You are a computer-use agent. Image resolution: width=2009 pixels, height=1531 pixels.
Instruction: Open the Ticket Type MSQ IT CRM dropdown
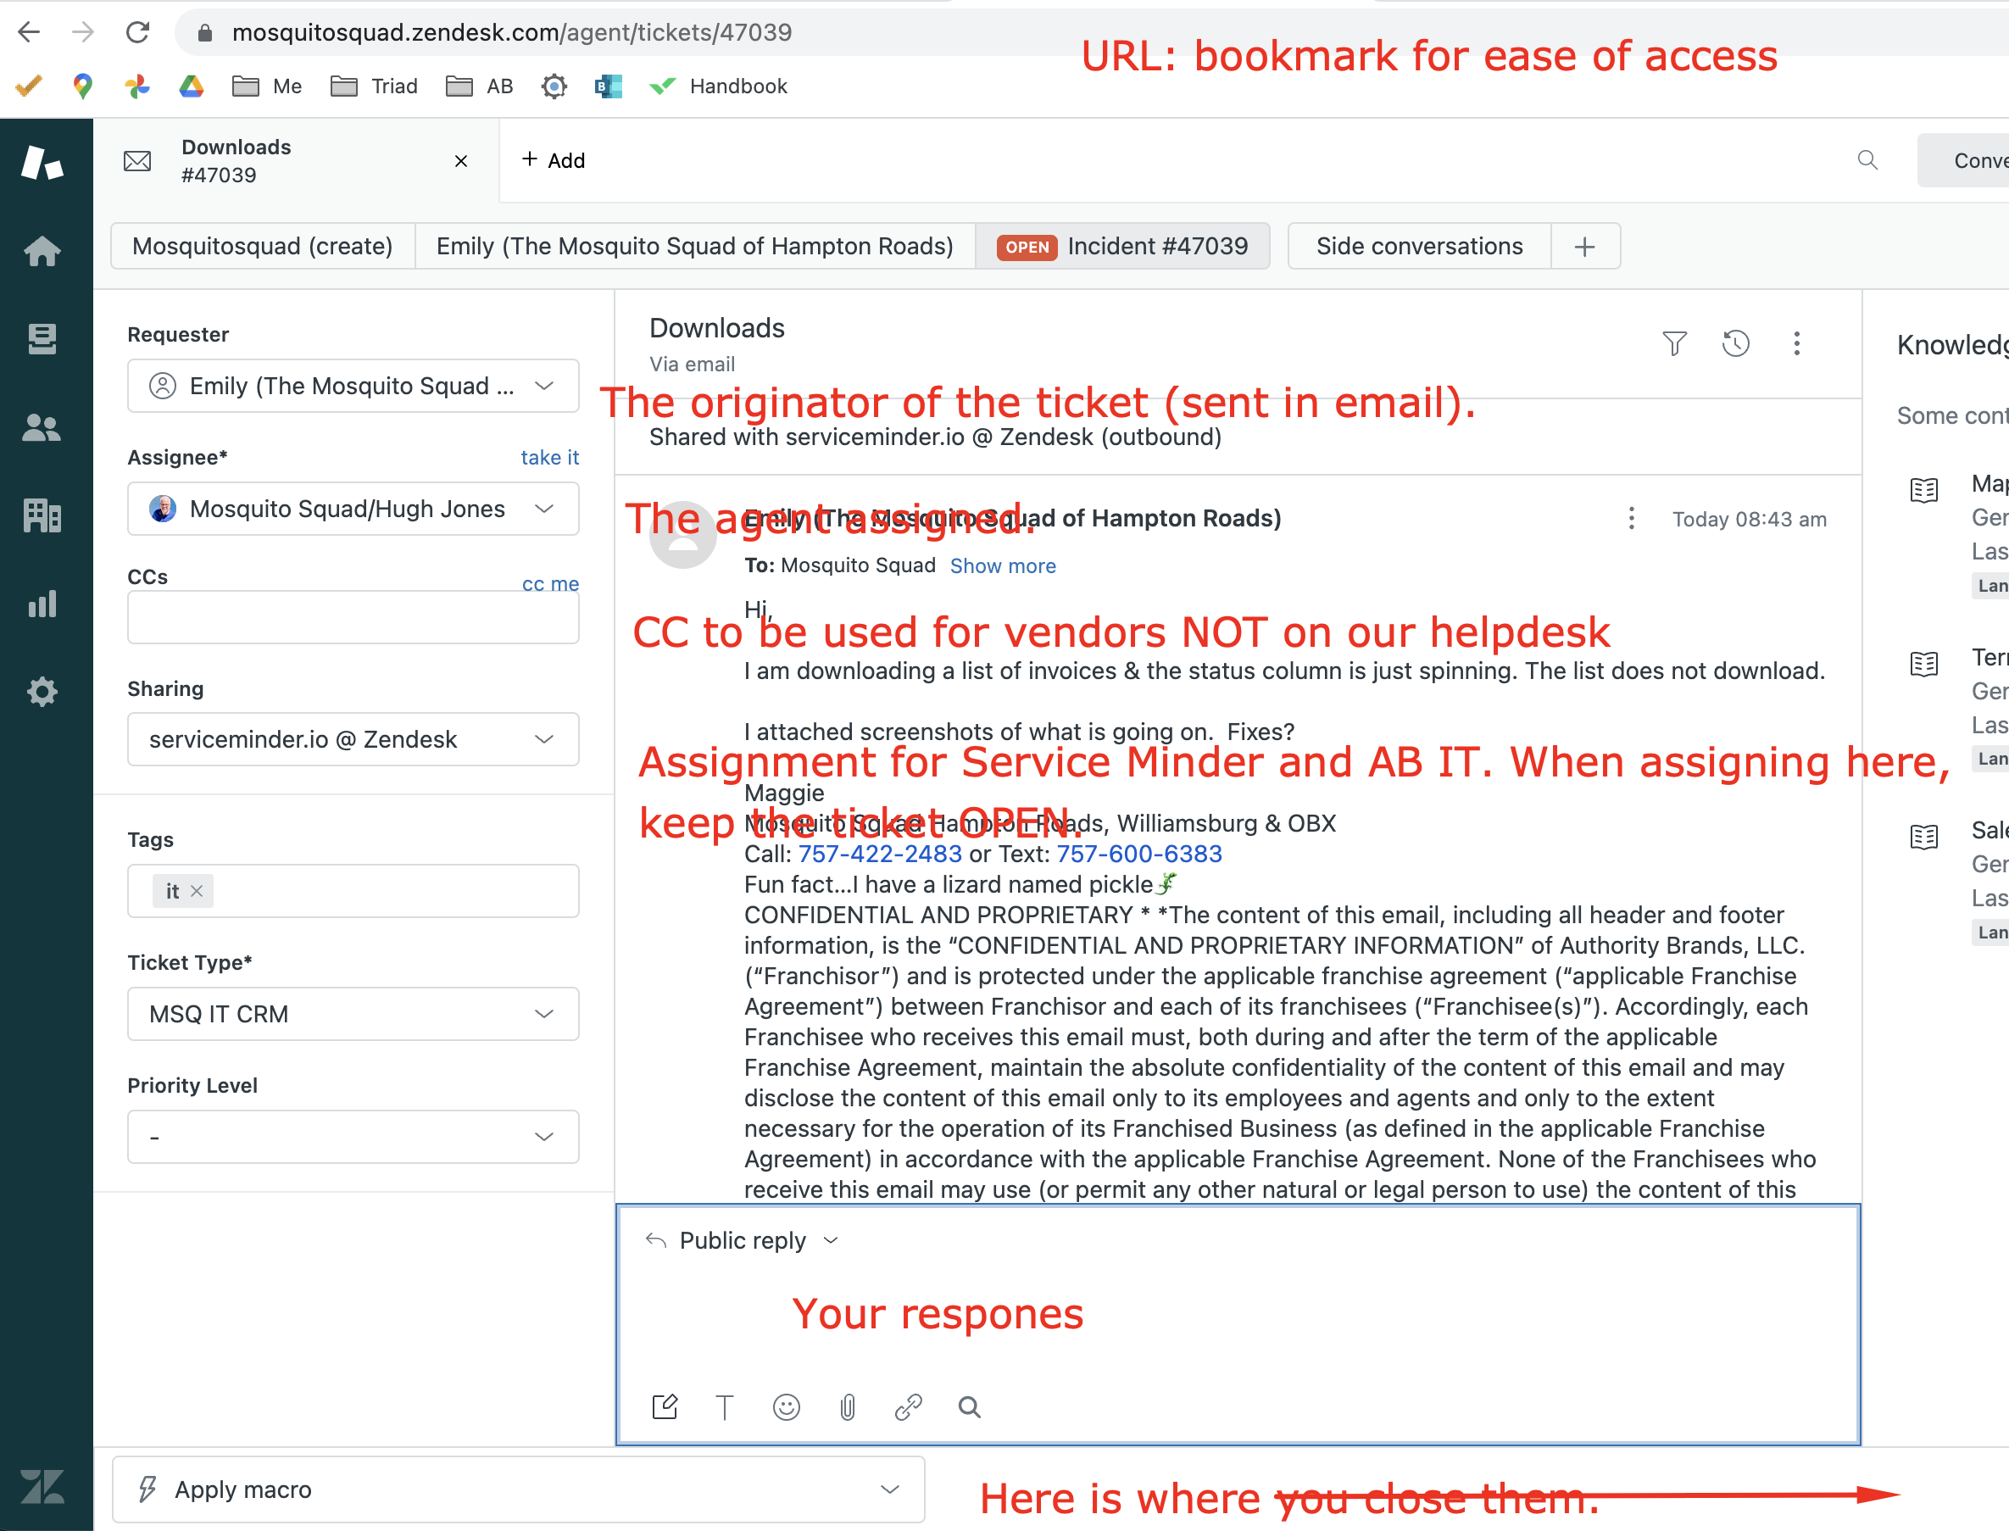point(353,1013)
